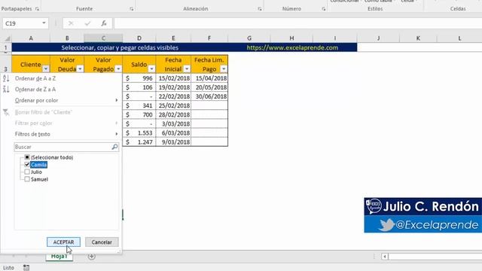Toggle the Camila checkbox
Image resolution: width=482 pixels, height=271 pixels.
point(27,165)
